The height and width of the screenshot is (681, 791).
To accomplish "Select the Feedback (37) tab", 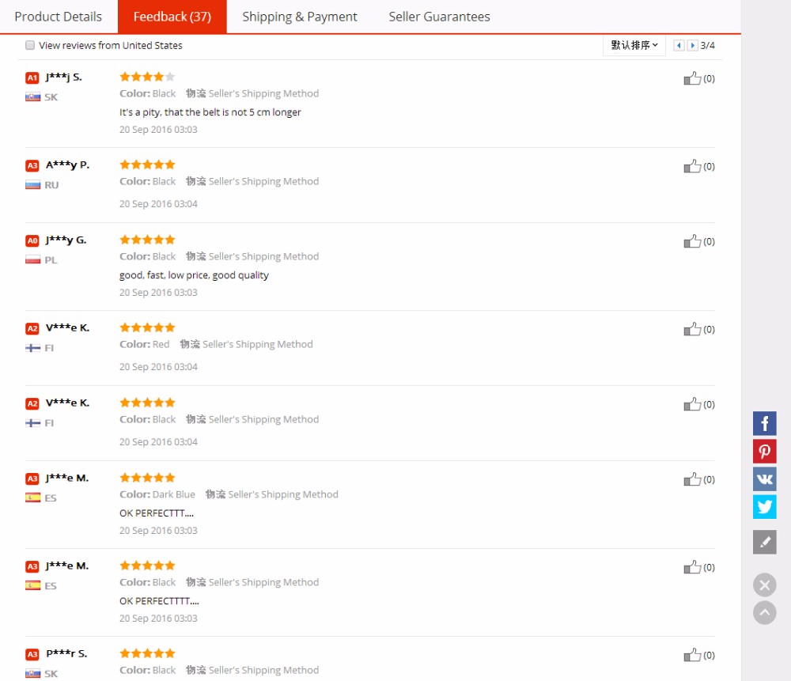I will (x=172, y=17).
